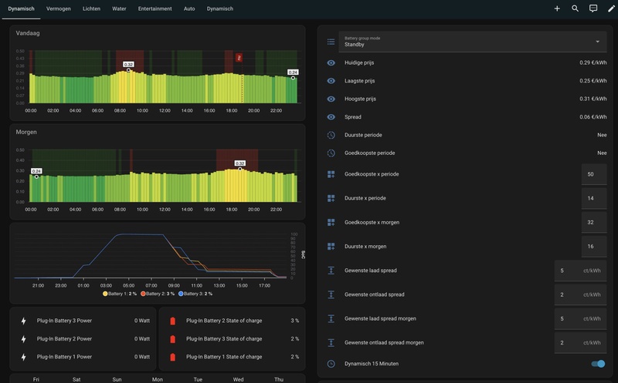Switch to the Vermogen tab

[x=59, y=8]
